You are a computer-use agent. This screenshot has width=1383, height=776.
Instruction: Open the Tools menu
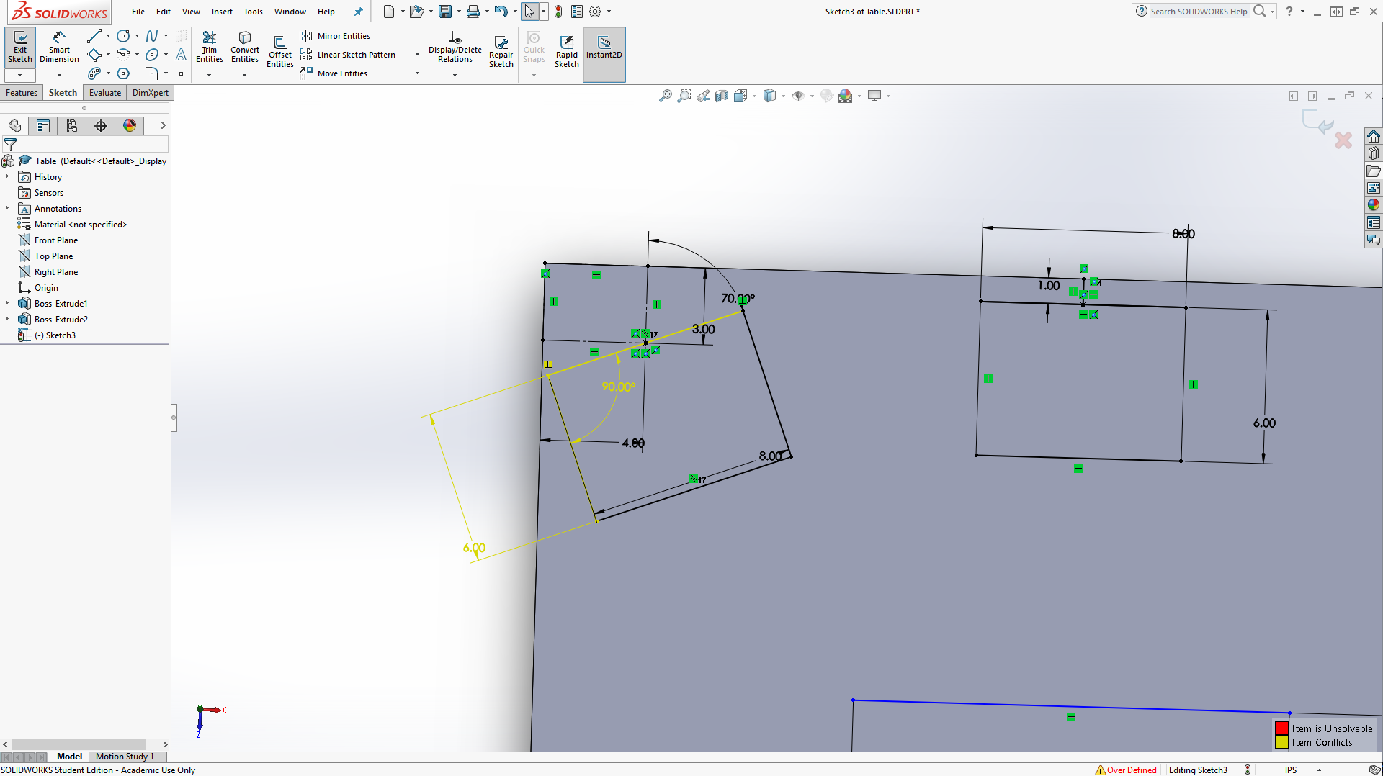[253, 12]
